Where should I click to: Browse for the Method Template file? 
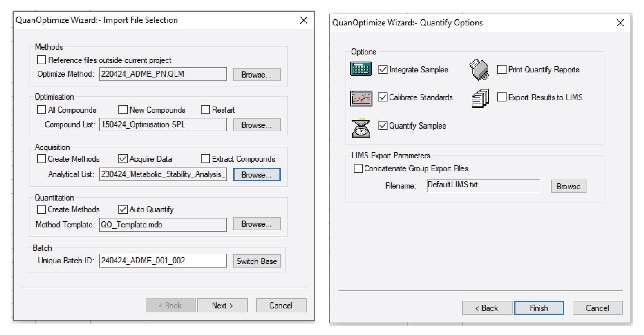(x=257, y=224)
